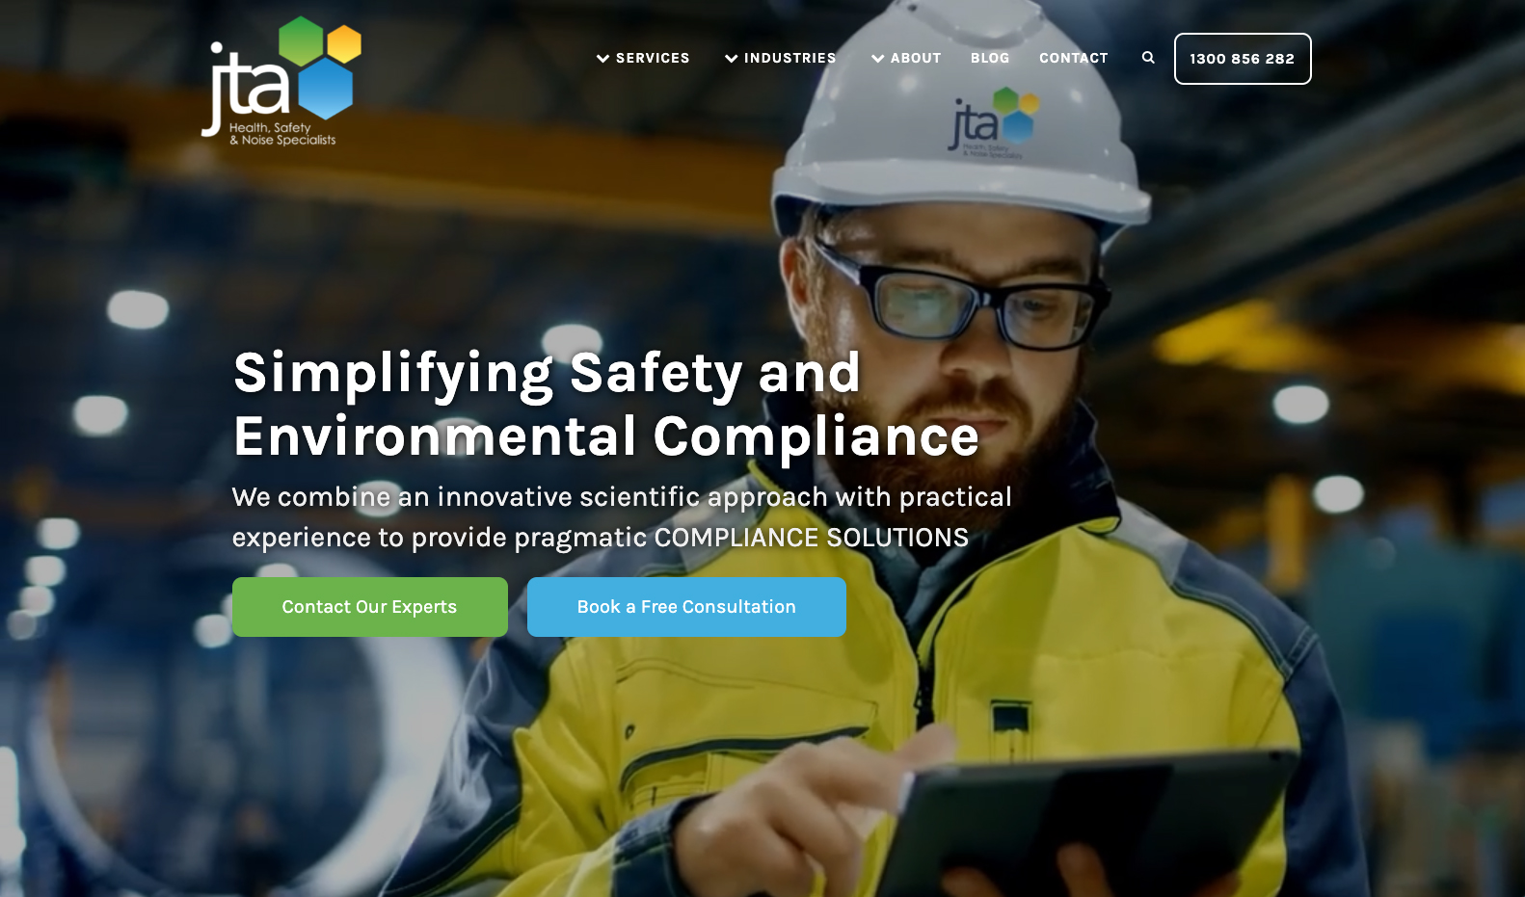Click the green hexagon in the JTA logo

pos(301,41)
